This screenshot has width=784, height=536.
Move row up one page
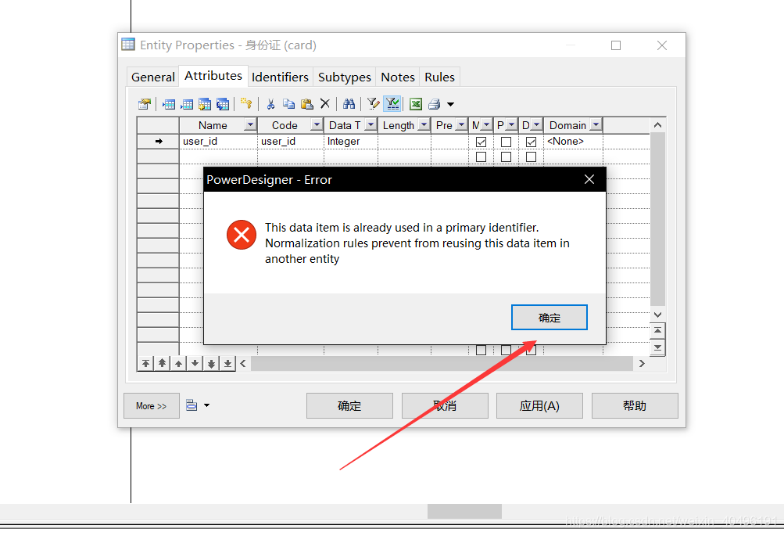click(162, 363)
